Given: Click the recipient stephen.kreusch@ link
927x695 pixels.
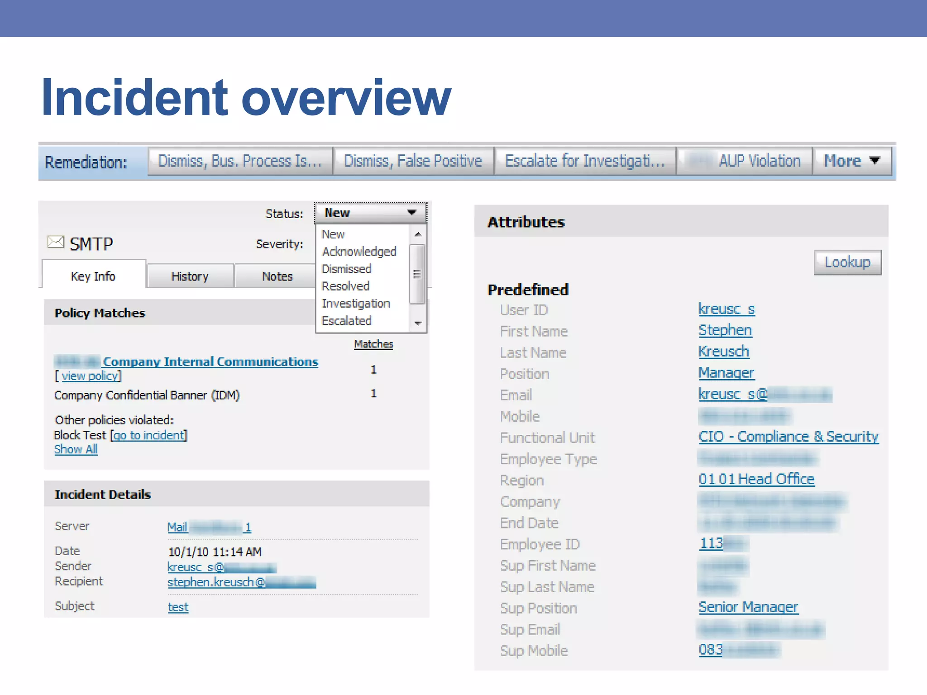Looking at the screenshot, I should click(x=242, y=582).
